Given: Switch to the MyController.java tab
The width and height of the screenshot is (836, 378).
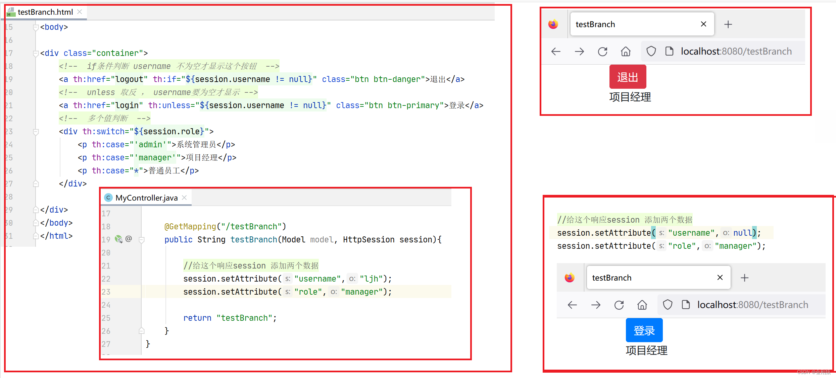Looking at the screenshot, I should click(147, 198).
